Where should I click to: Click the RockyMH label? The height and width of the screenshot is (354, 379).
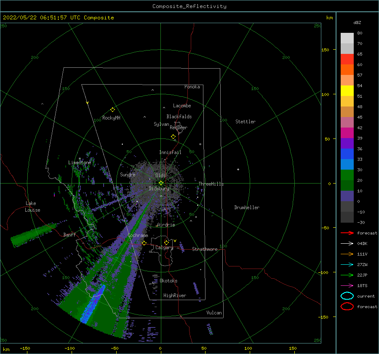[x=111, y=118]
